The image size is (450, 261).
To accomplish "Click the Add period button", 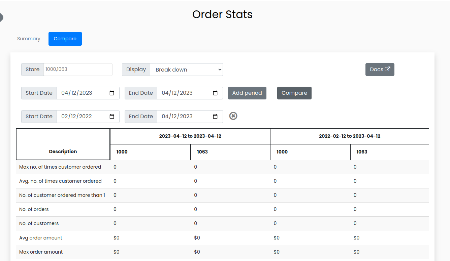I will tap(247, 93).
